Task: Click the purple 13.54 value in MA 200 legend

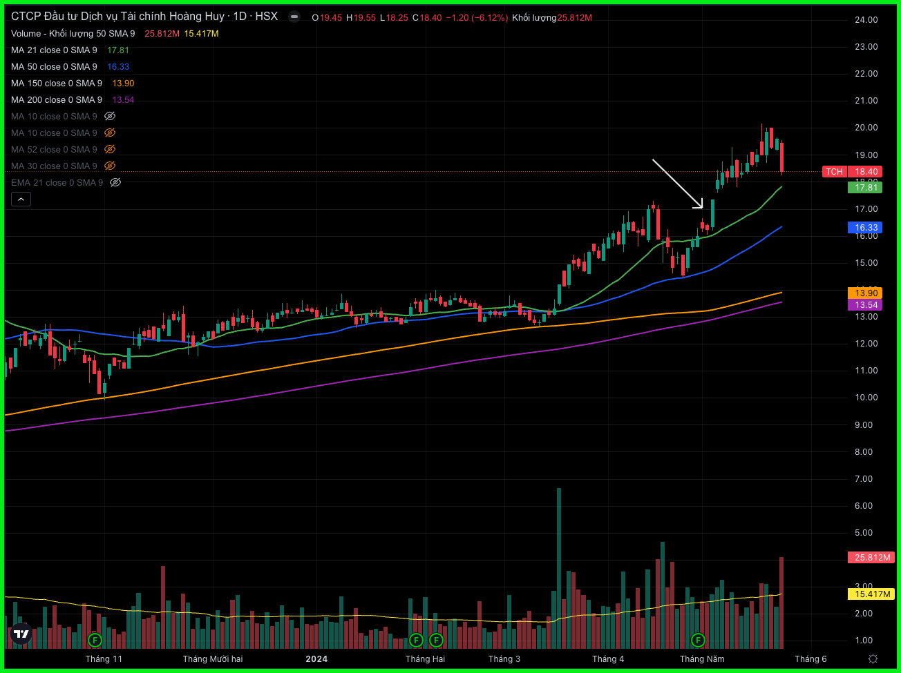Action: point(123,99)
